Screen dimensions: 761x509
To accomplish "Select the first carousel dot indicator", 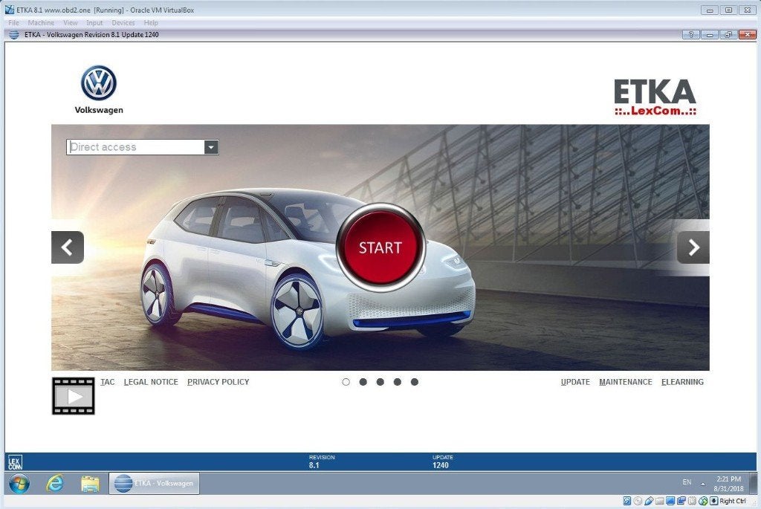I will (x=346, y=382).
